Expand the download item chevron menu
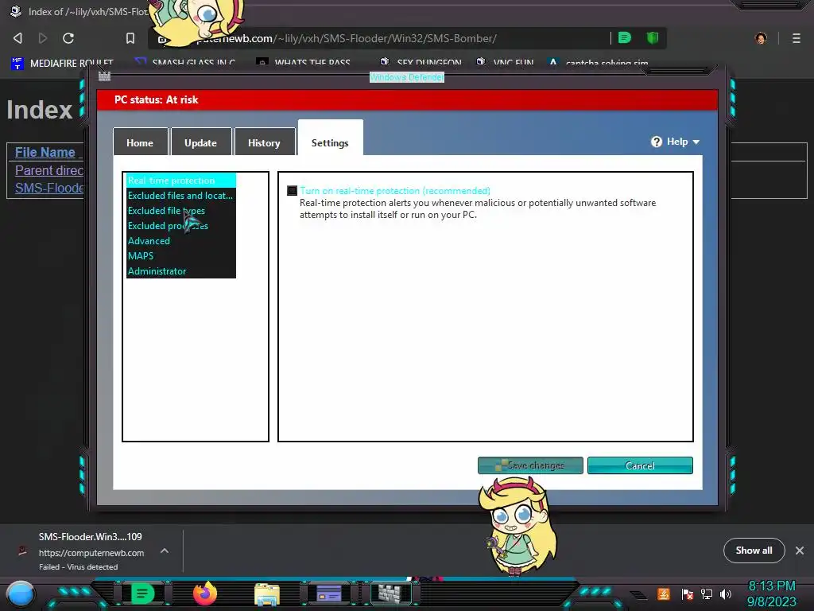 [165, 551]
